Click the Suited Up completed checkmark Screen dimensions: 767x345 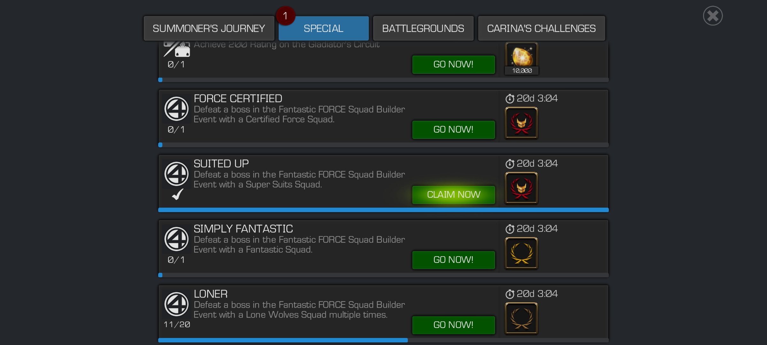pyautogui.click(x=178, y=194)
